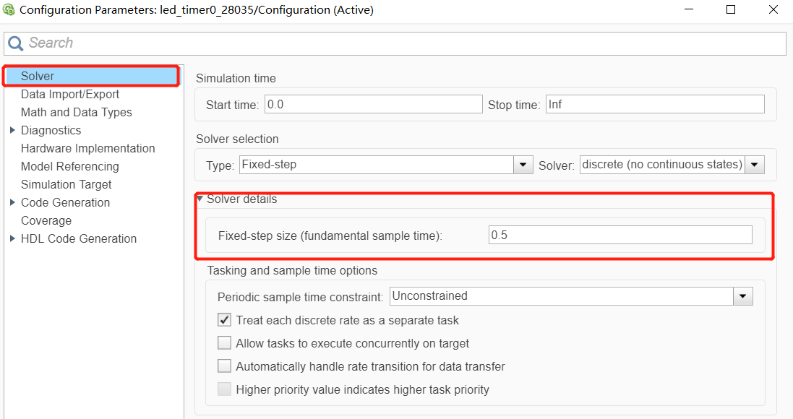The height and width of the screenshot is (419, 793).
Task: Select the Solver pane
Action: pyautogui.click(x=38, y=76)
